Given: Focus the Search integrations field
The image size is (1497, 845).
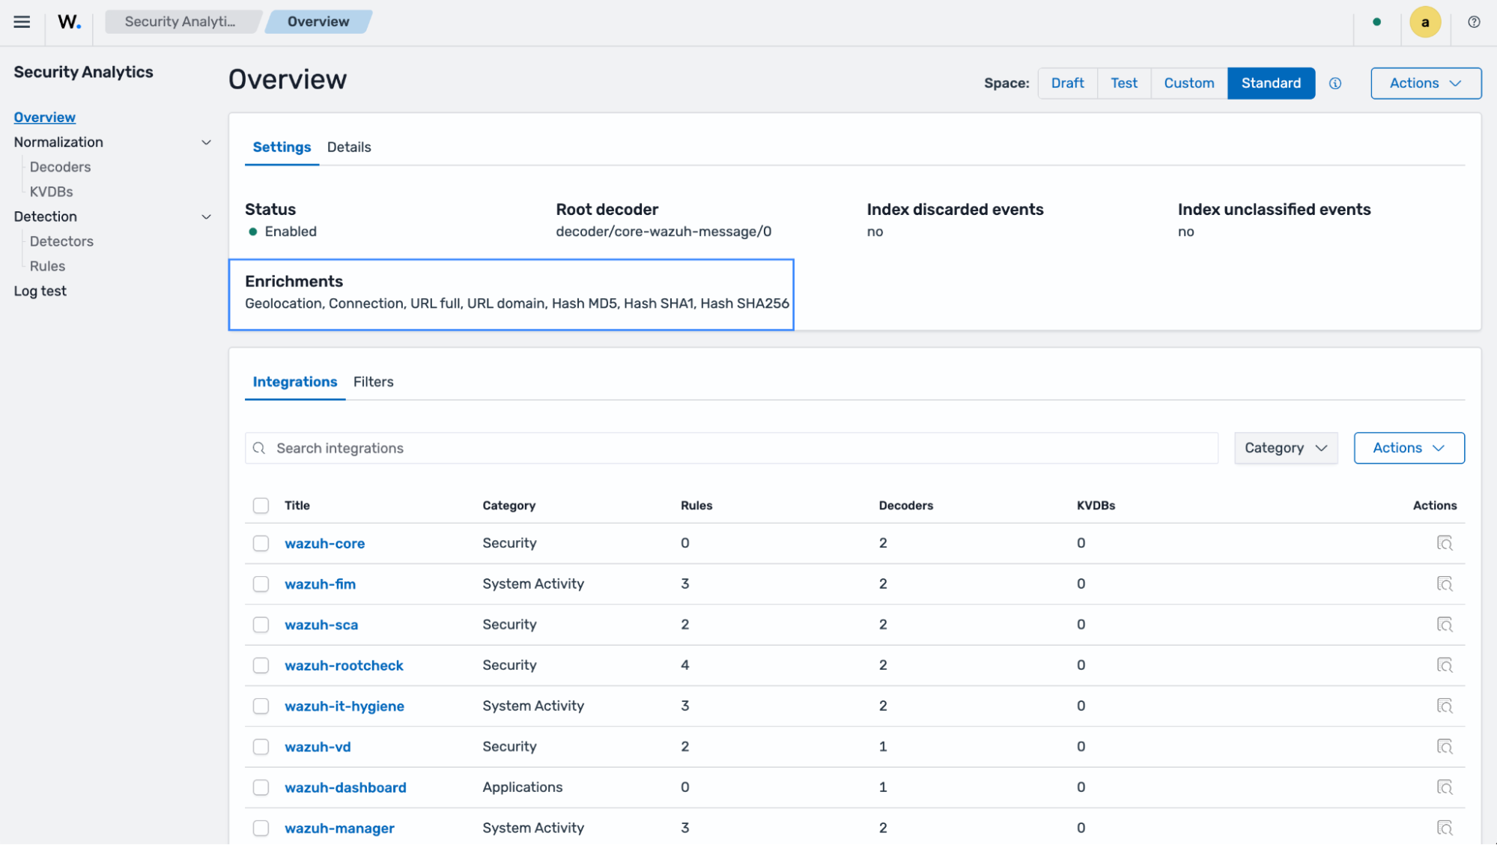Looking at the screenshot, I should coord(731,448).
